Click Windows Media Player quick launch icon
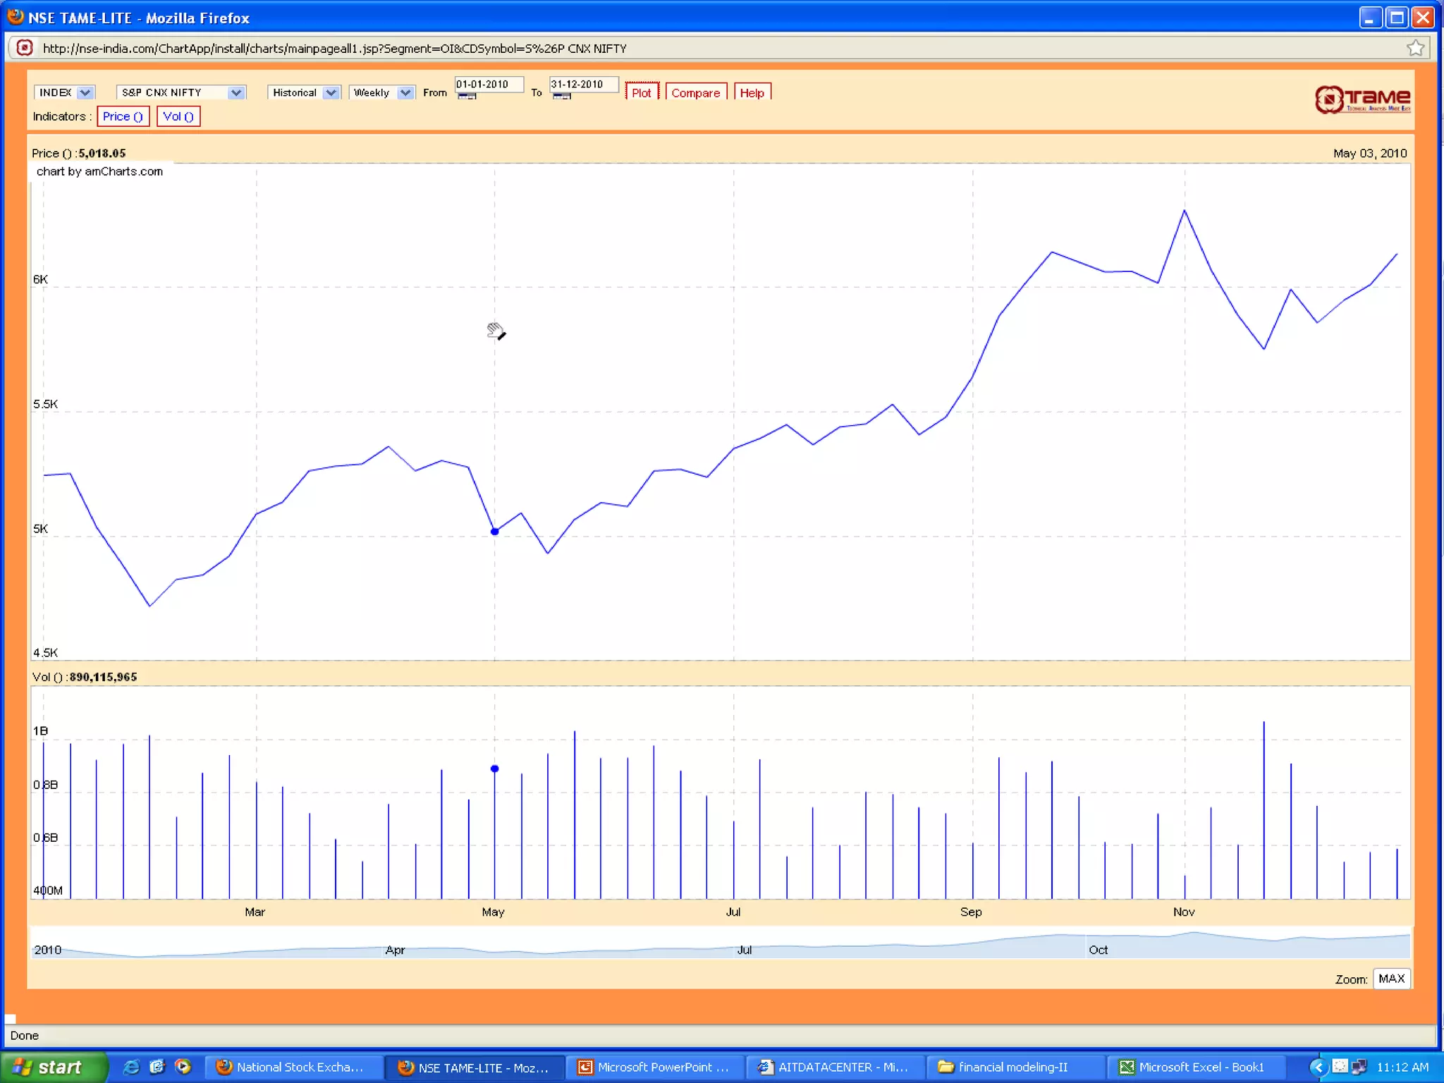 [x=183, y=1067]
